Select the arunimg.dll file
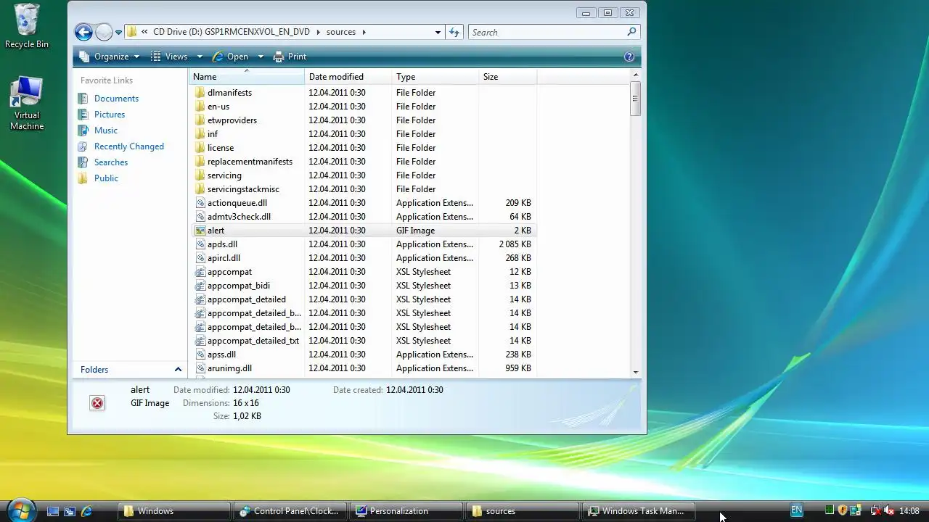The height and width of the screenshot is (522, 929). (x=229, y=368)
